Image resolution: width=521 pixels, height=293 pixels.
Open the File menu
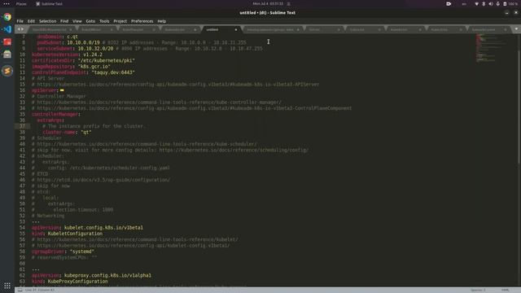tap(20, 21)
